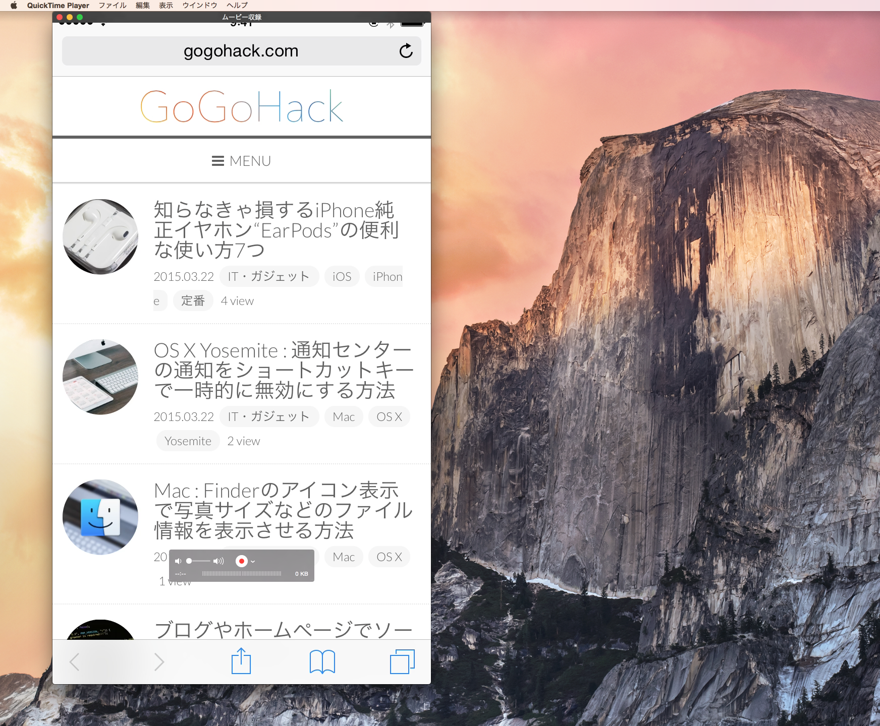
Task: Open the 編集 menu
Action: tap(143, 6)
